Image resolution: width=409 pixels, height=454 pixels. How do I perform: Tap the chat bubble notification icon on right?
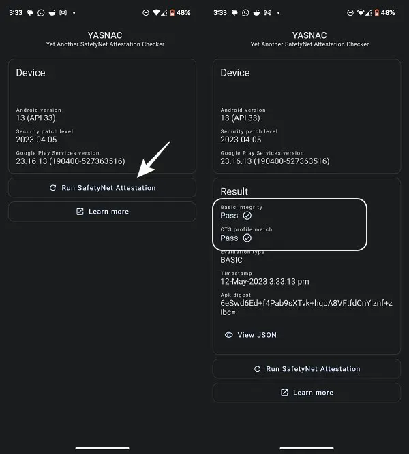234,13
